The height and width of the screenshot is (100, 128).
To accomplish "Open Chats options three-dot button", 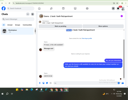I will click(x=28, y=14).
